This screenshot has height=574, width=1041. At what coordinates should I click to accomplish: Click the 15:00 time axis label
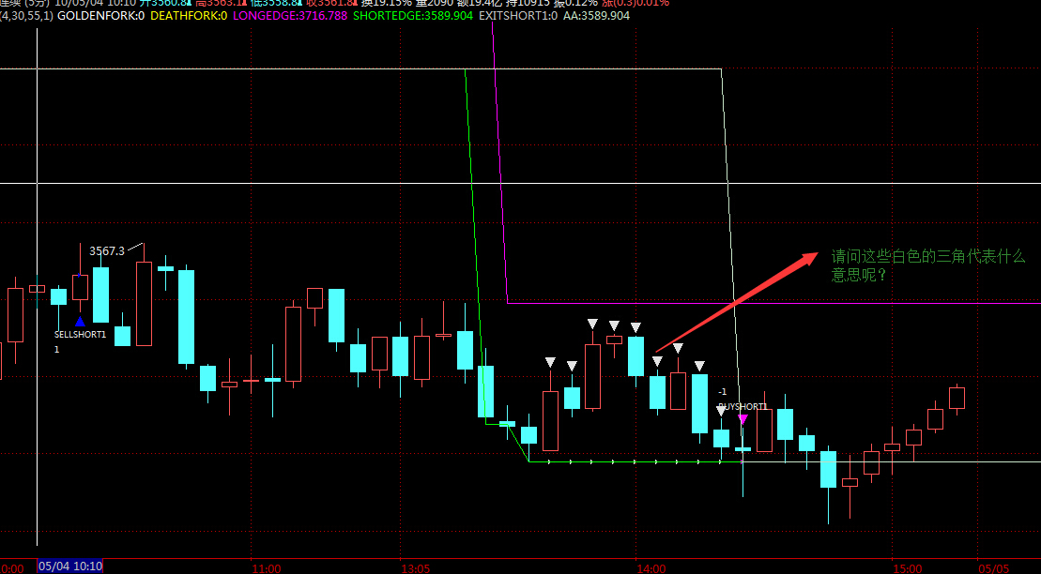[x=908, y=568]
